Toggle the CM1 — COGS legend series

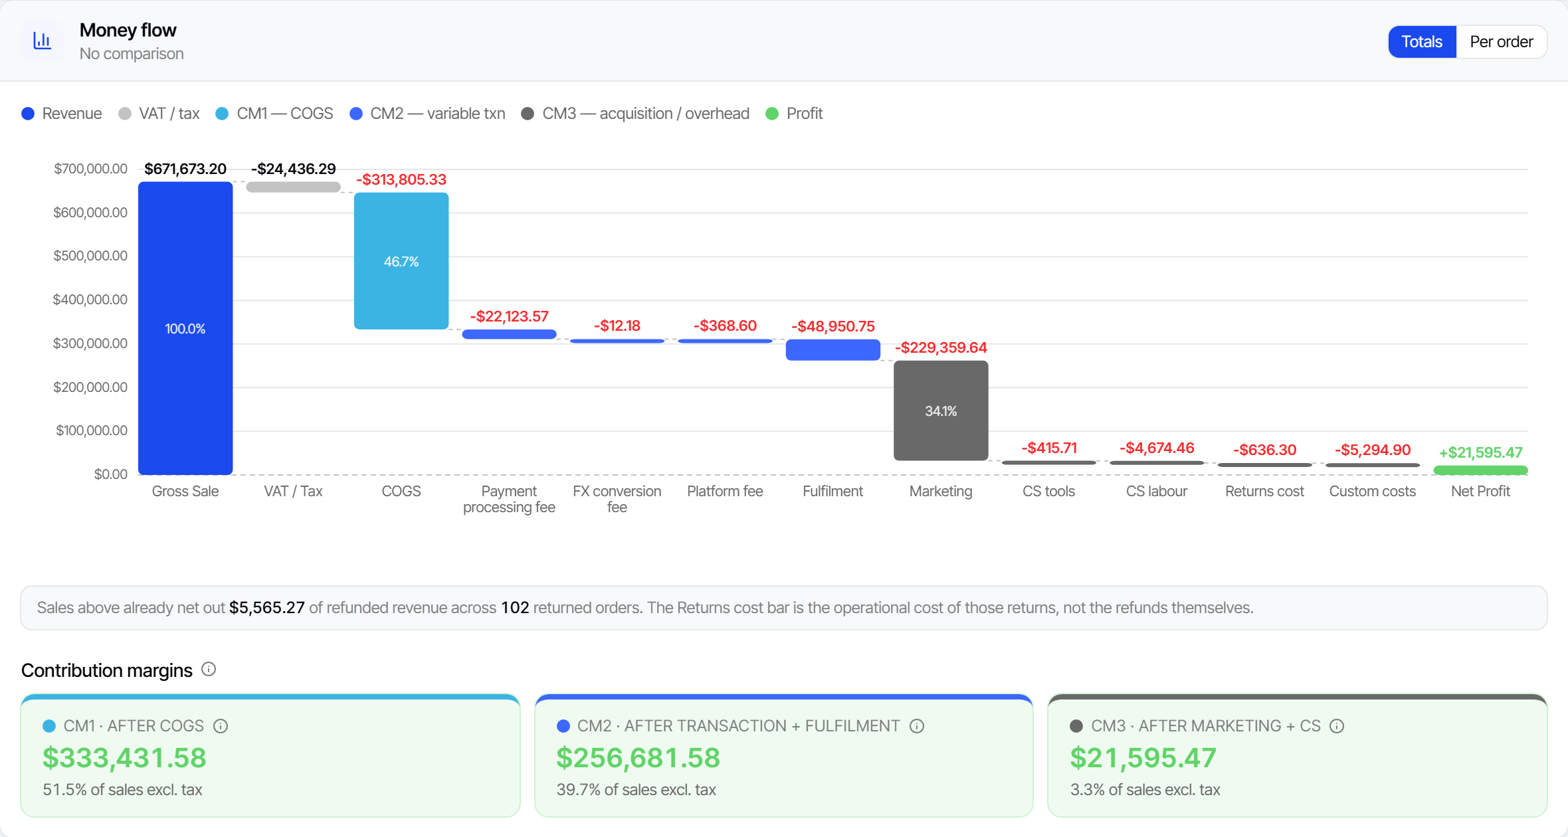(x=274, y=114)
